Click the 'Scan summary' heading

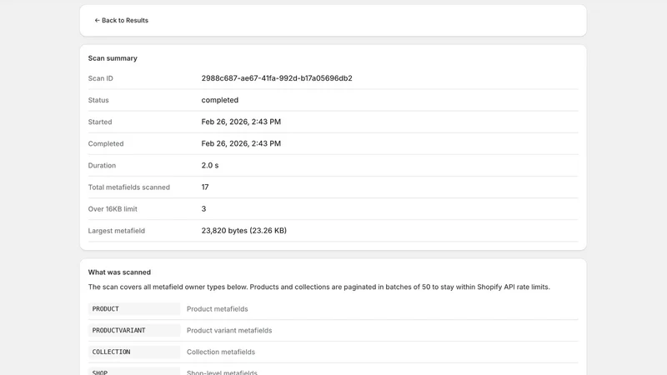[x=113, y=58]
